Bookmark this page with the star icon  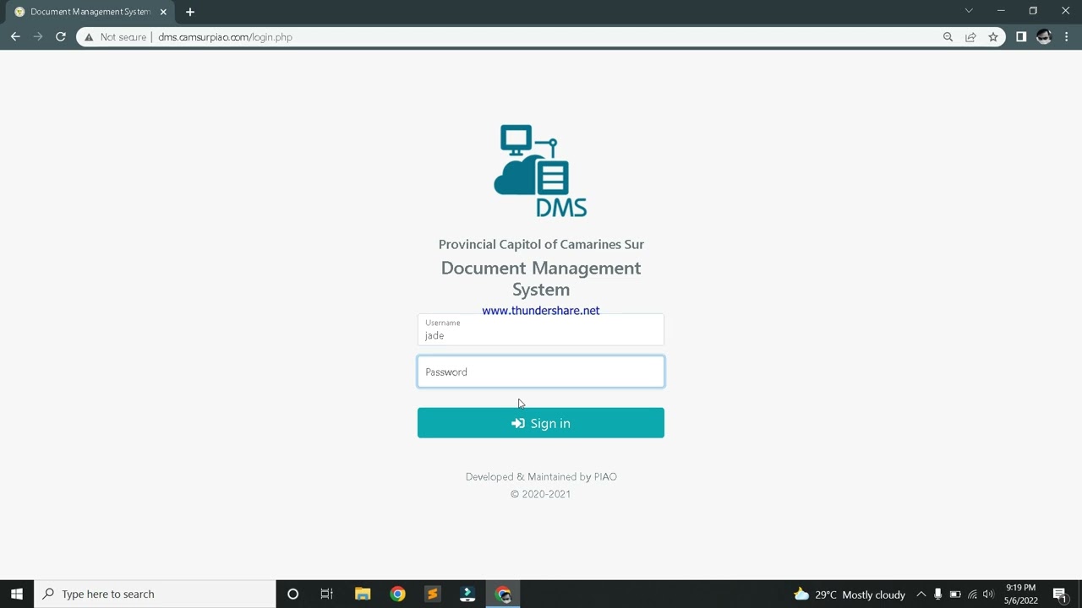click(993, 37)
